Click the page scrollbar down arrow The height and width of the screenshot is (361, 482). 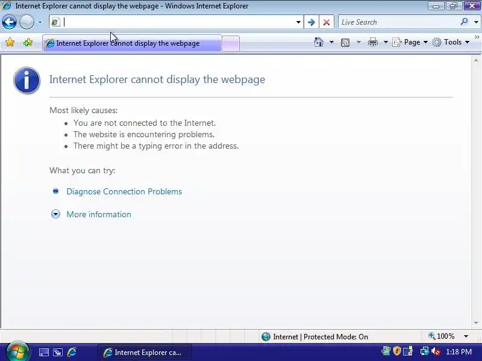476,322
